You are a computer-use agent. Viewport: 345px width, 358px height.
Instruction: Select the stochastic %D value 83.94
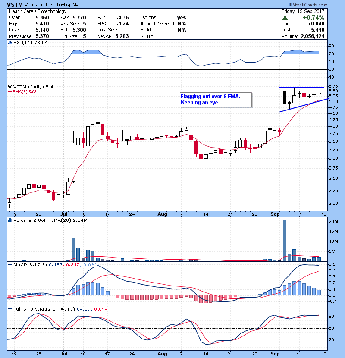point(100,309)
